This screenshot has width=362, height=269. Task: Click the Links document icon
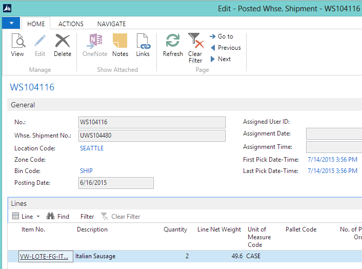(x=143, y=42)
